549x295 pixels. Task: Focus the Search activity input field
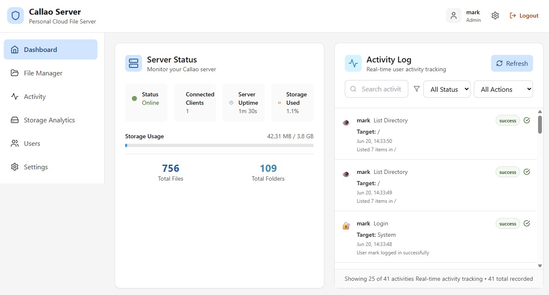(x=376, y=89)
